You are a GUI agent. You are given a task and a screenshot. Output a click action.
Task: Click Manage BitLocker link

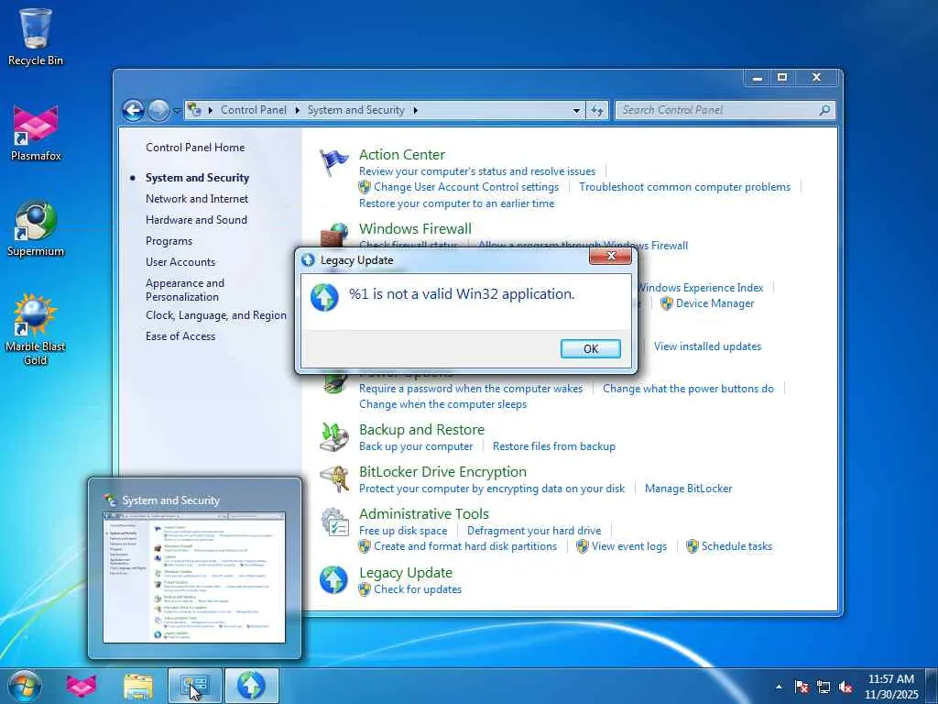click(688, 489)
